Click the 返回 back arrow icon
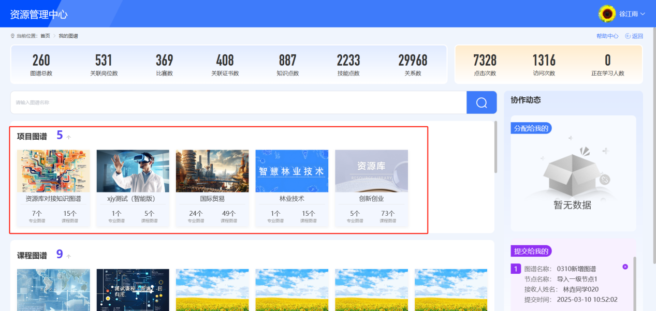The image size is (656, 311). click(628, 36)
